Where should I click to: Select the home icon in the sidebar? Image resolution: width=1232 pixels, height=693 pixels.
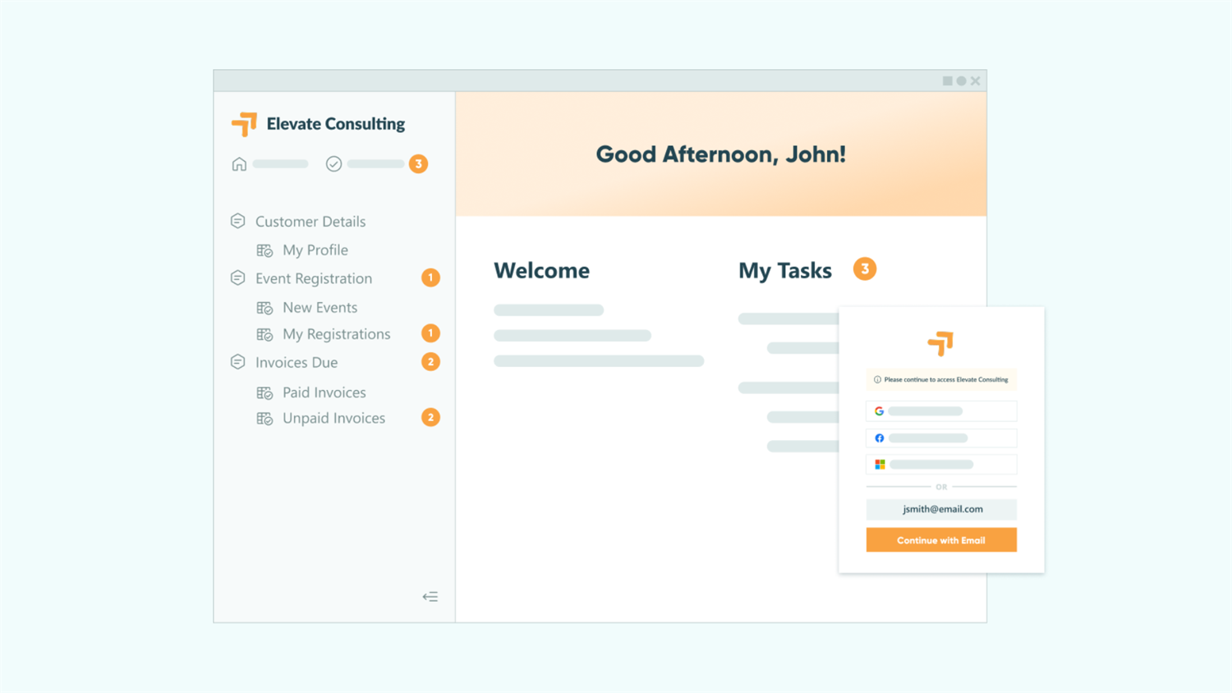tap(239, 163)
